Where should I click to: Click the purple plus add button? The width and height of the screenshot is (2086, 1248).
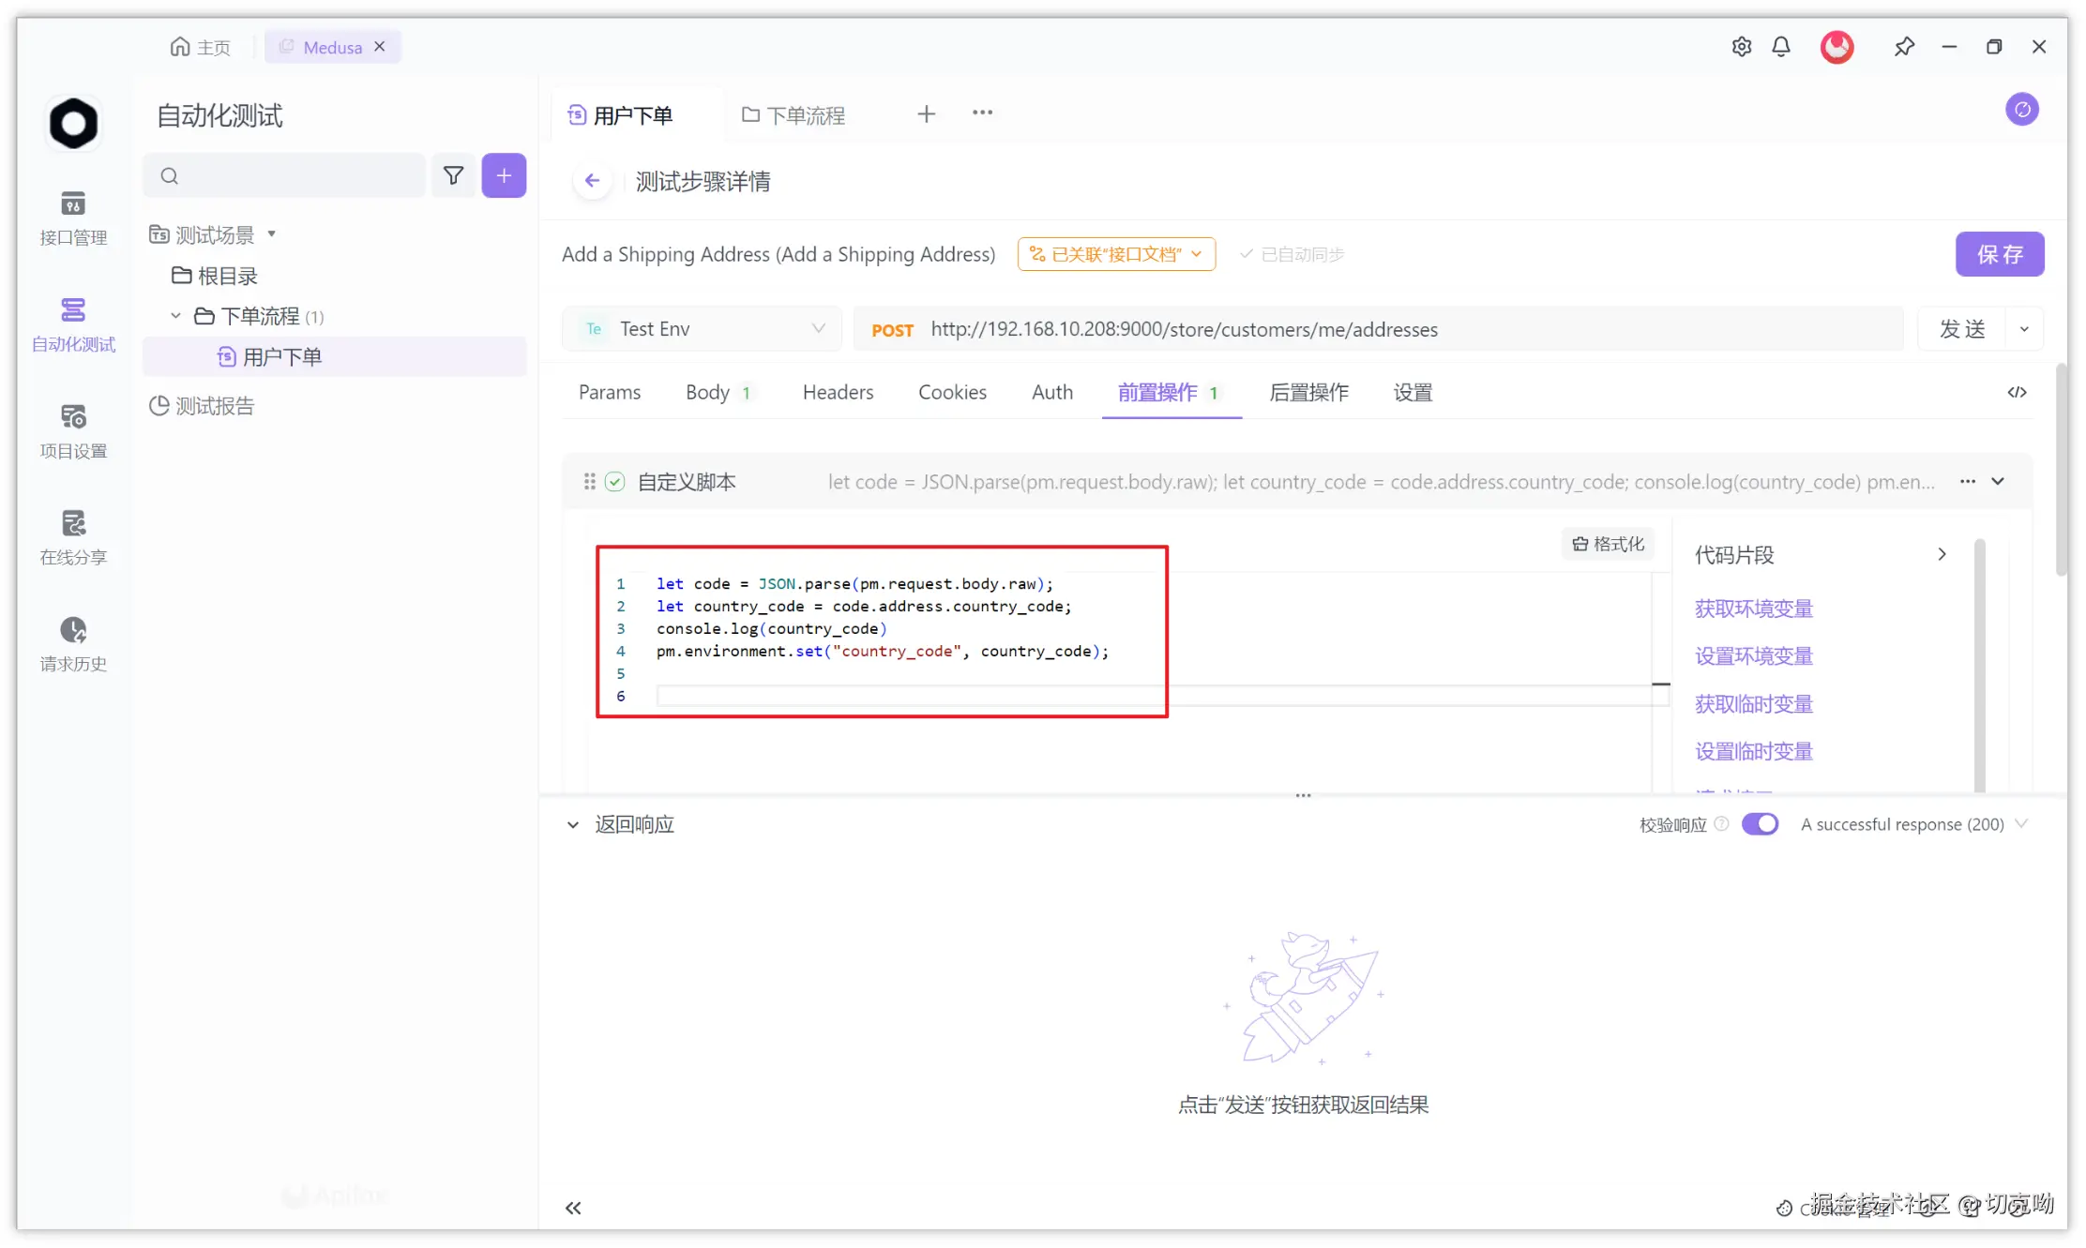click(x=504, y=175)
